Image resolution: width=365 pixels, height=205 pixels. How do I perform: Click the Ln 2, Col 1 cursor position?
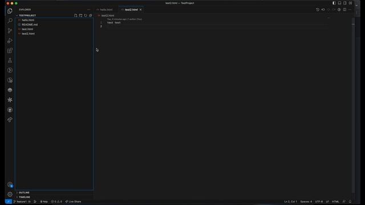(x=290, y=202)
